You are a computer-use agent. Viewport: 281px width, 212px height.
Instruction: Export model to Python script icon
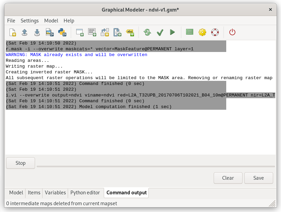[x=62, y=32]
